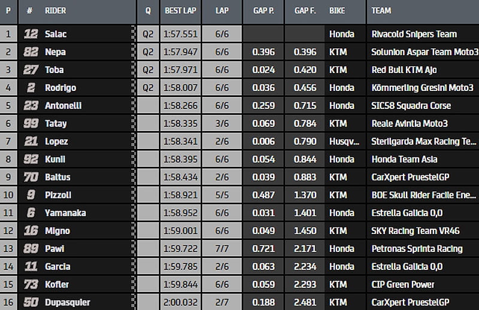Image resolution: width=479 pixels, height=310 pixels.
Task: Click rider number 89 badge for Pawi
Action: click(30, 248)
